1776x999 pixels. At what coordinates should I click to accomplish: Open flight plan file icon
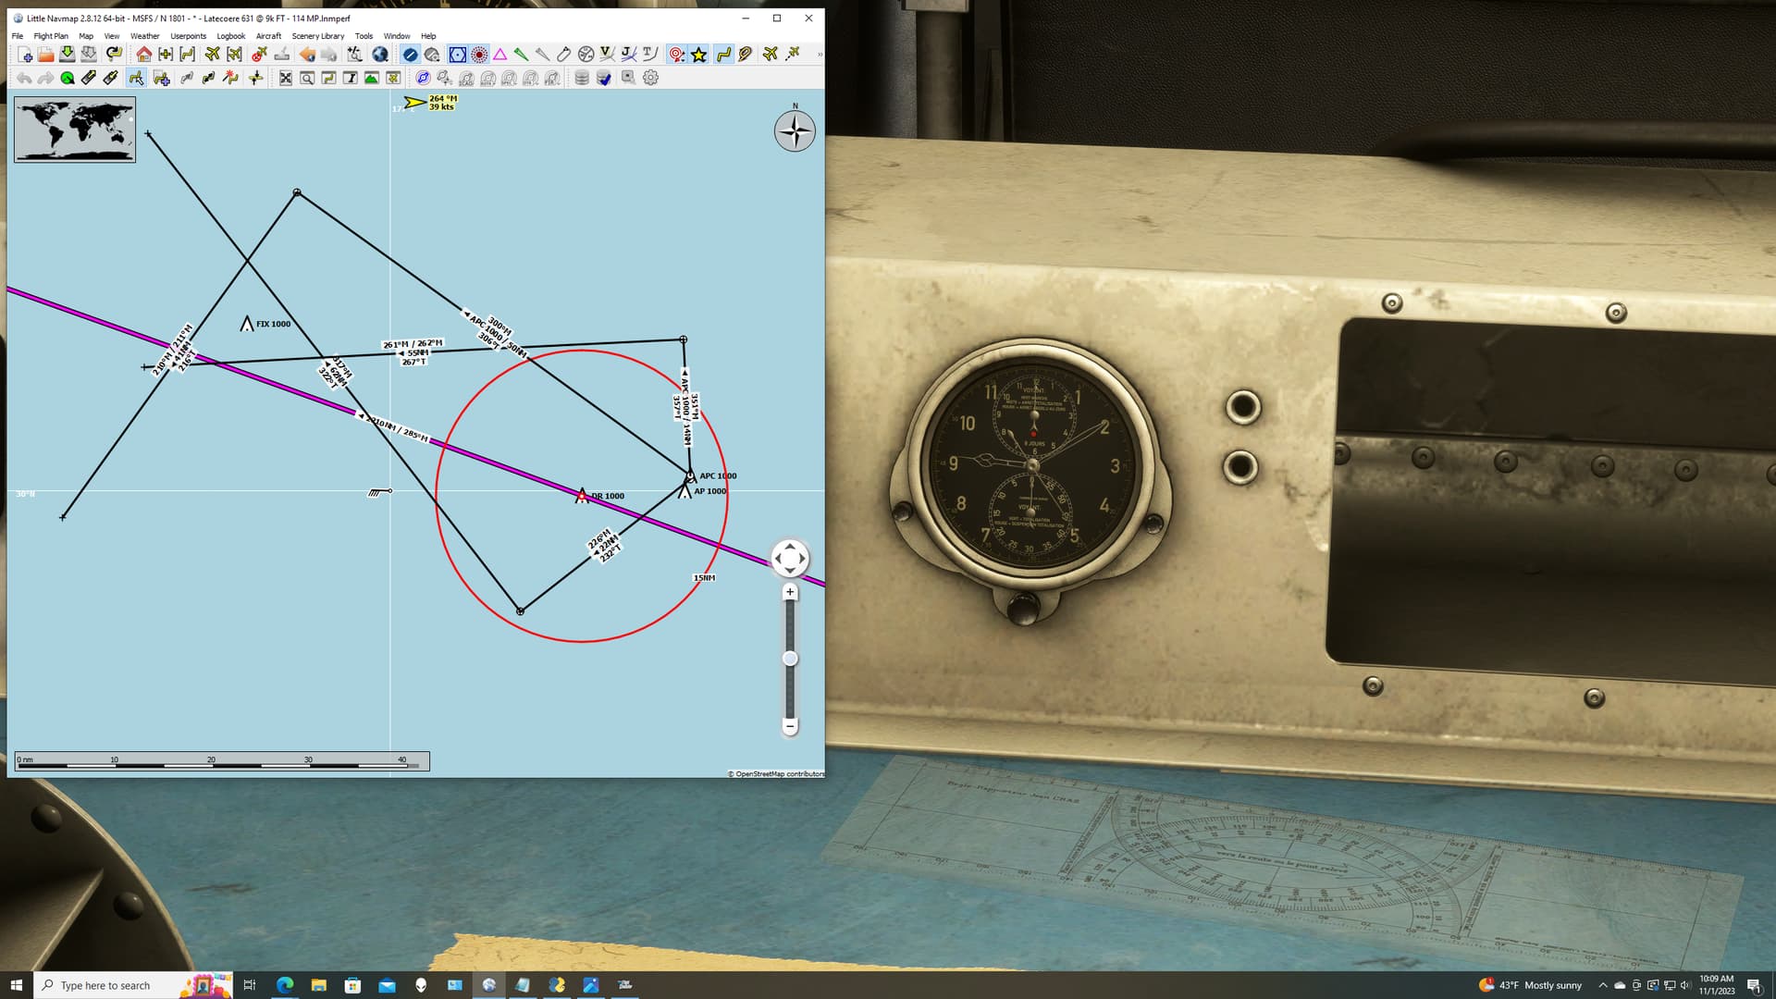45,55
